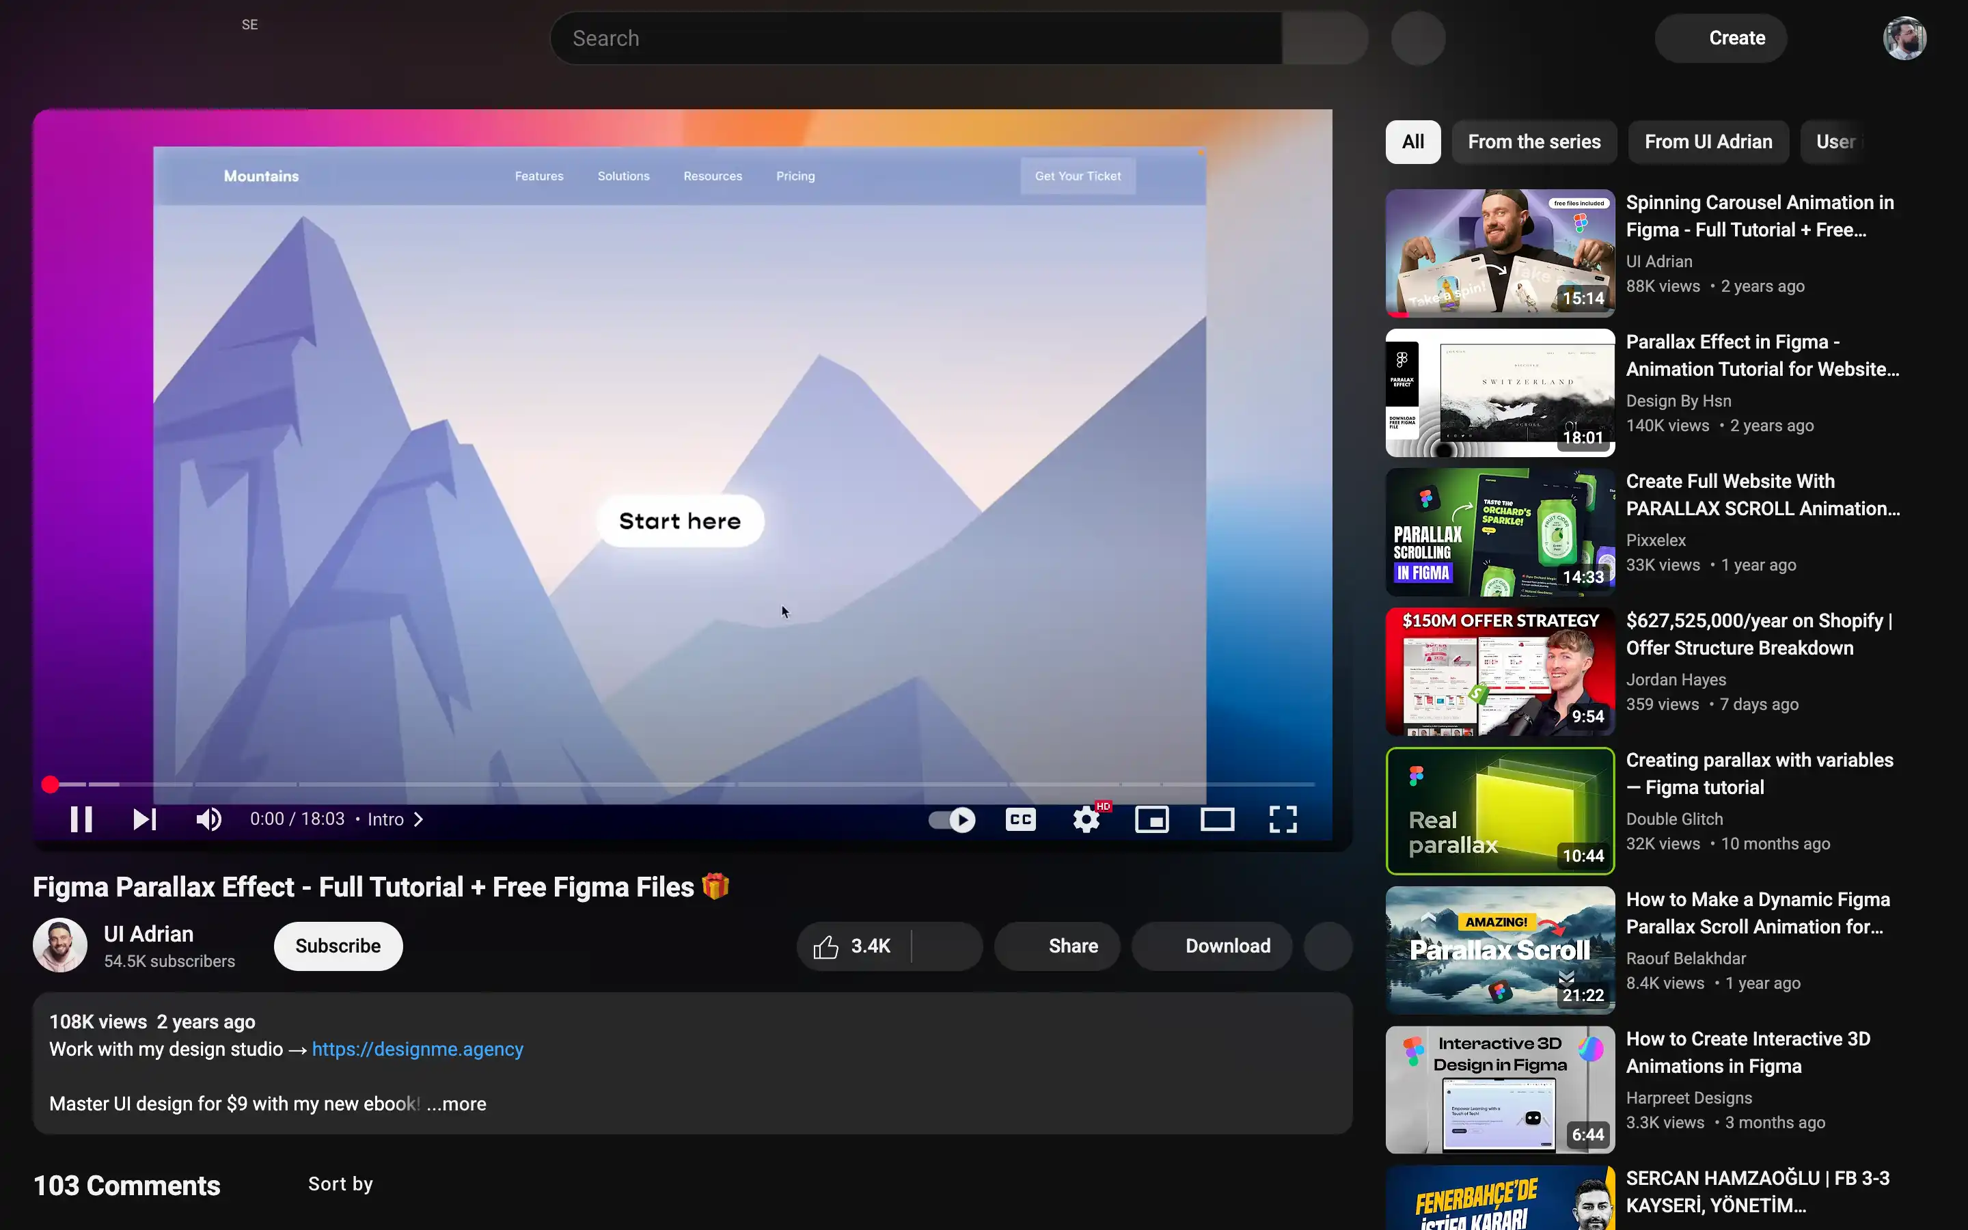Screen dimensions: 1968x1230
Task: Skip to the next video
Action: [145, 819]
